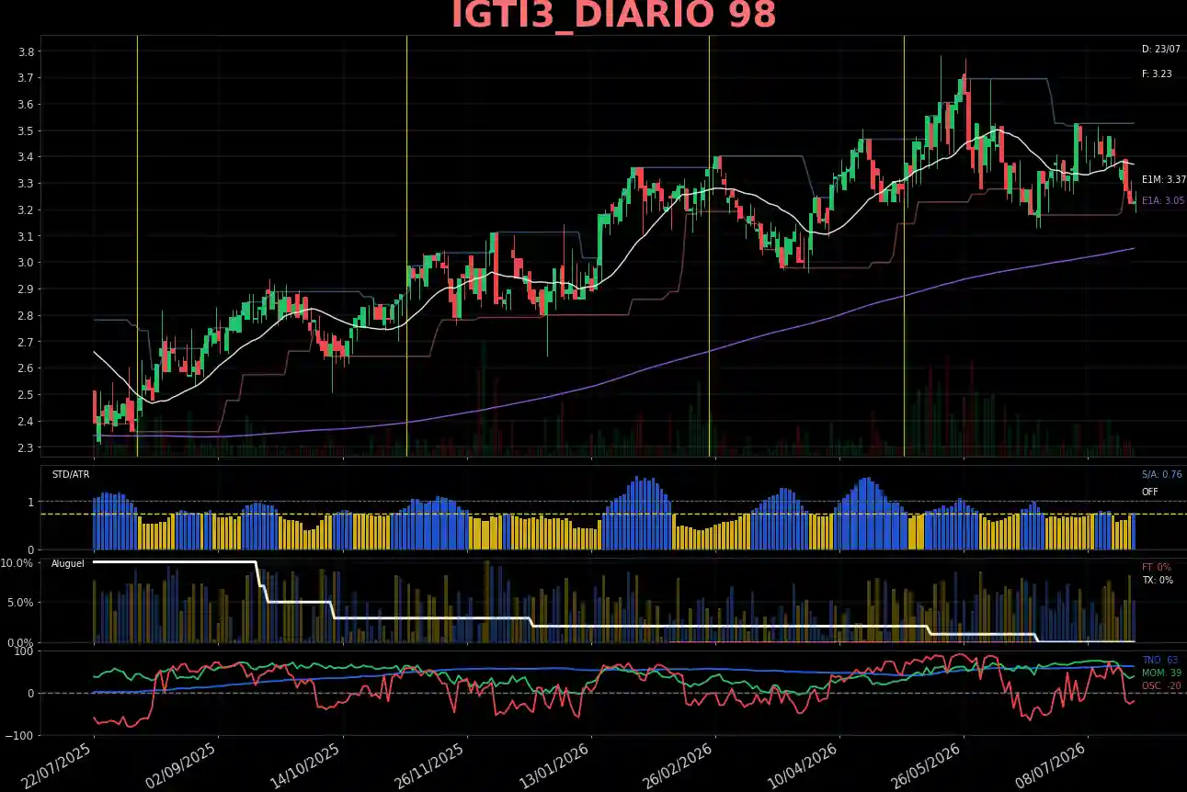This screenshot has width=1187, height=792.
Task: Click the 2.3 price axis tick
Action: pyautogui.click(x=26, y=448)
